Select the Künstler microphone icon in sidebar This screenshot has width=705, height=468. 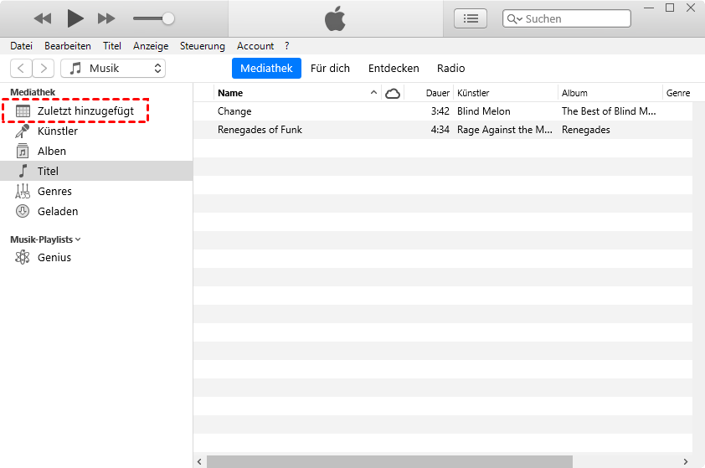(23, 131)
